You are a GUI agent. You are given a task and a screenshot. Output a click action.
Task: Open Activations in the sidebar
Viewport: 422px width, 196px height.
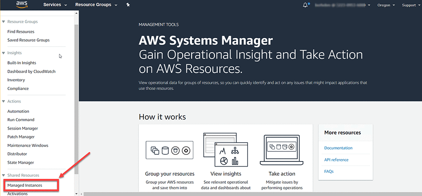pyautogui.click(x=17, y=193)
